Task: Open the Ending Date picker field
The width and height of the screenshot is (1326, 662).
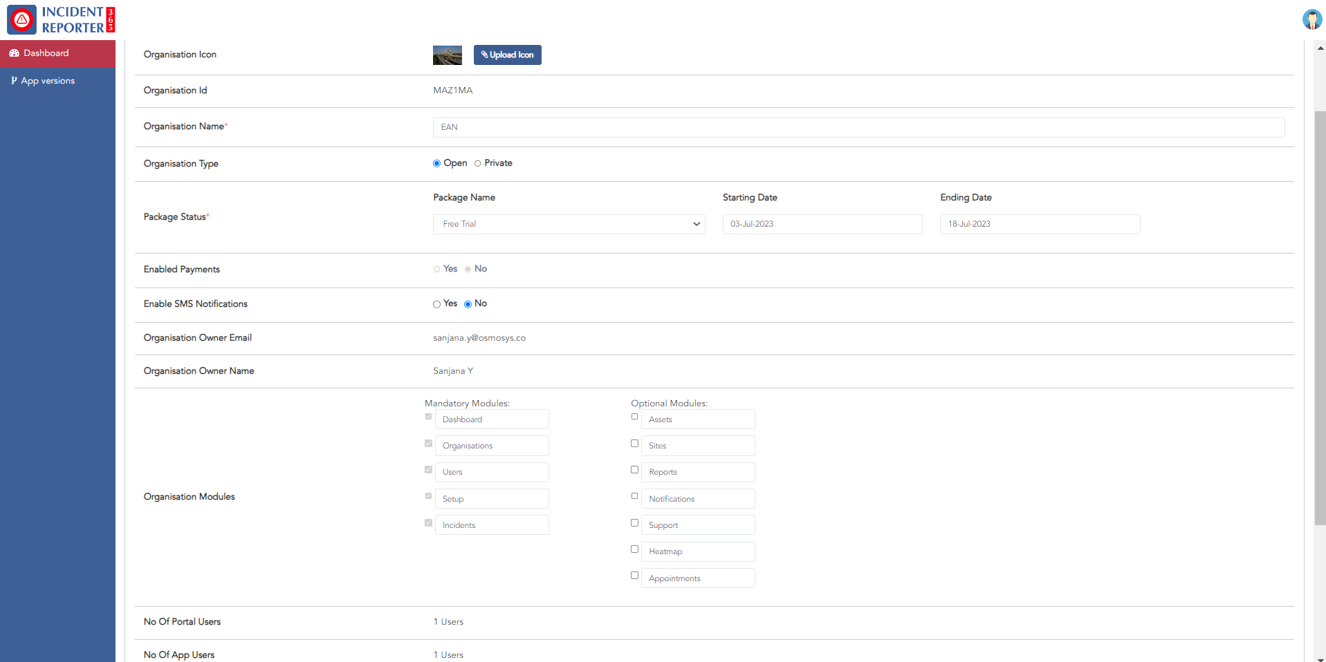Action: click(1039, 224)
